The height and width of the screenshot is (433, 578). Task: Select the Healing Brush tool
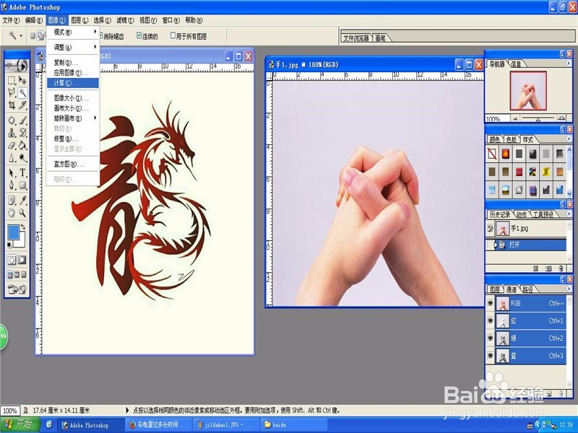coord(12,121)
